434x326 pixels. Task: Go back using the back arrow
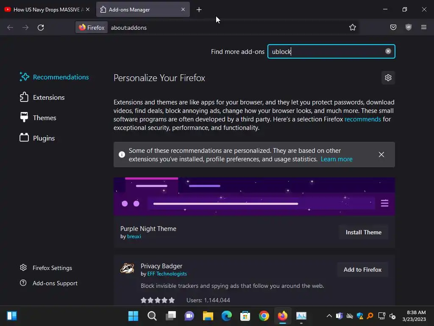(x=10, y=28)
